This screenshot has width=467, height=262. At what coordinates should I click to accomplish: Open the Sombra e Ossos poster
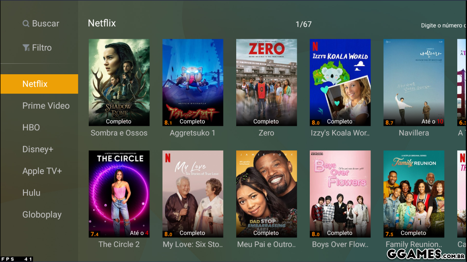[x=119, y=82]
